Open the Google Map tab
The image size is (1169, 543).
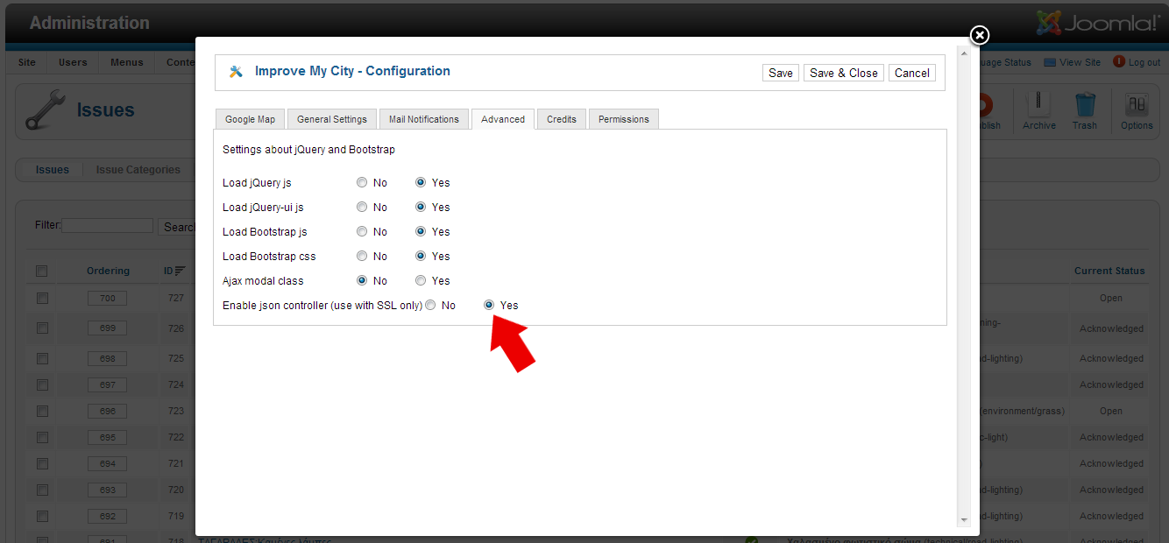pyautogui.click(x=250, y=119)
